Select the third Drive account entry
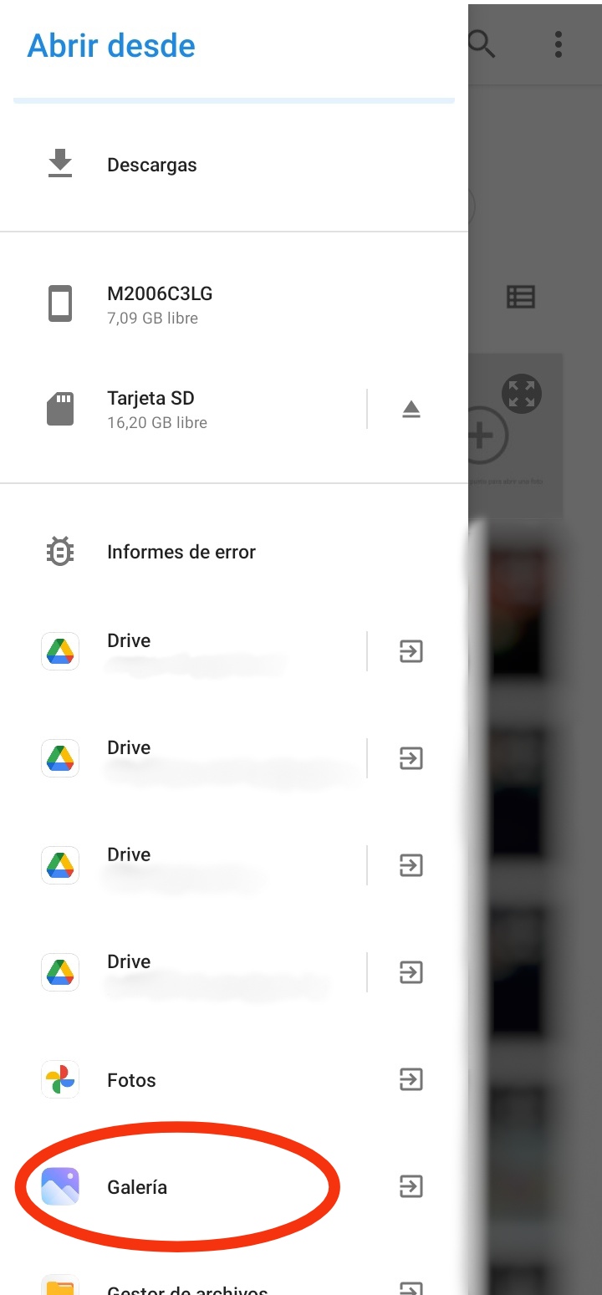 183,865
